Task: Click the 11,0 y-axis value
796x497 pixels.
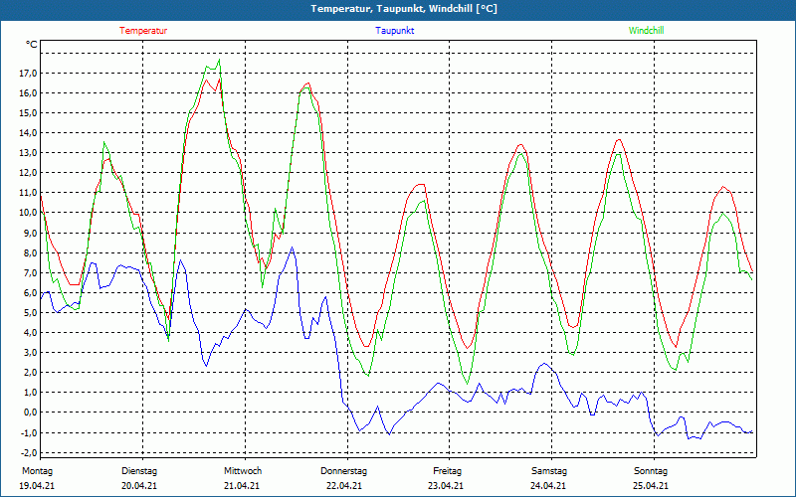Action: (28, 192)
